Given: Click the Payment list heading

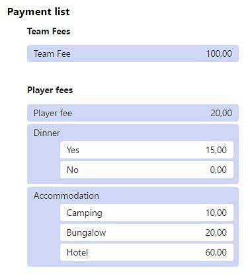Looking at the screenshot, I should click(x=38, y=12).
